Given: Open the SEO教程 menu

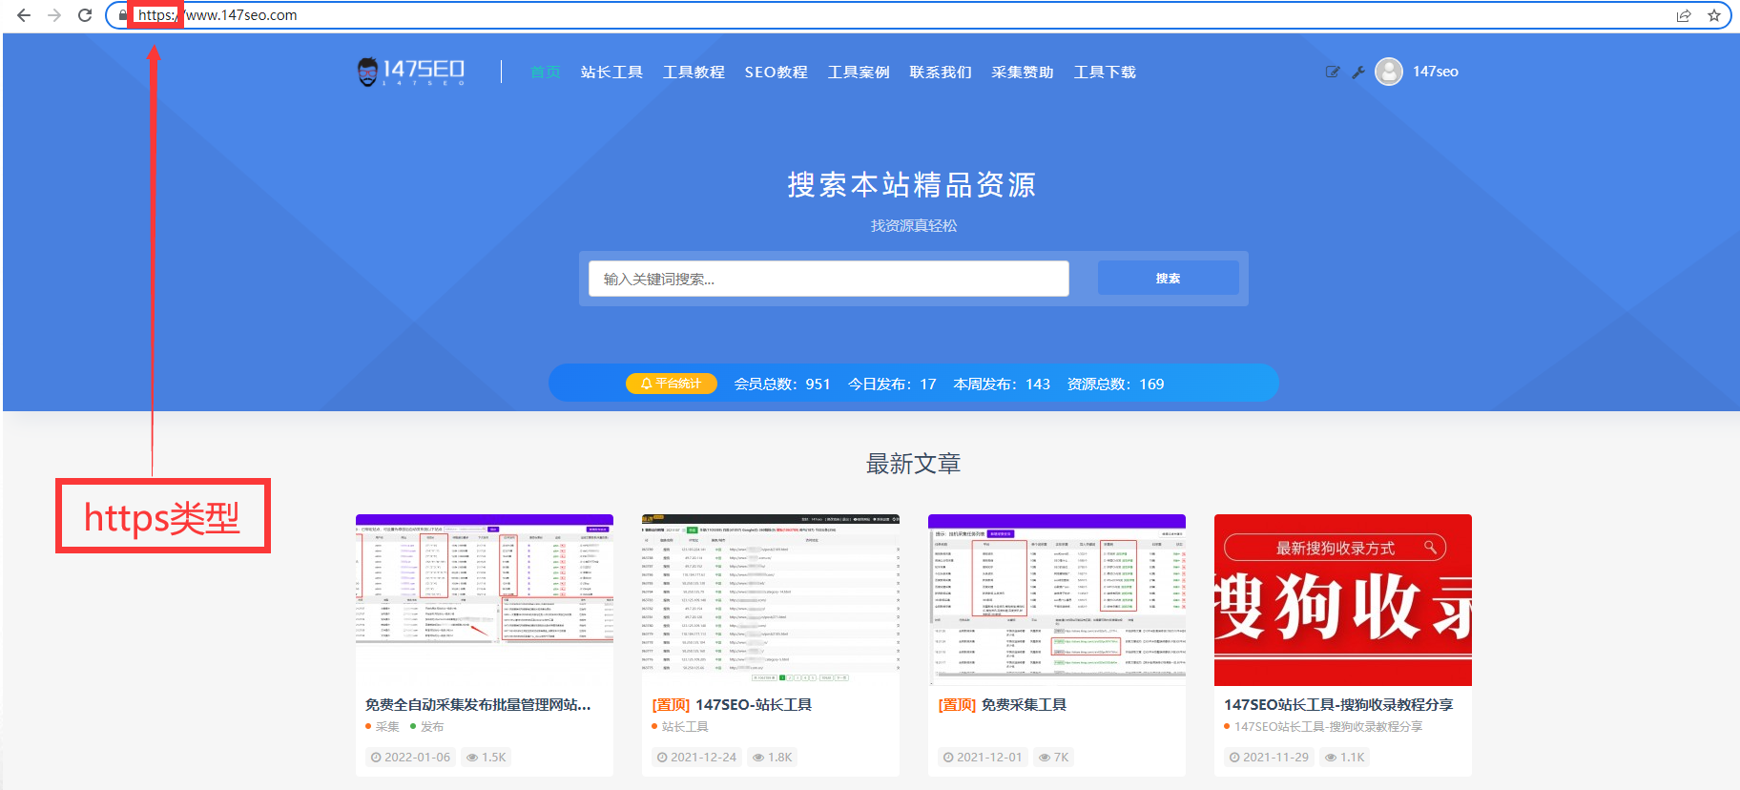Looking at the screenshot, I should point(776,73).
